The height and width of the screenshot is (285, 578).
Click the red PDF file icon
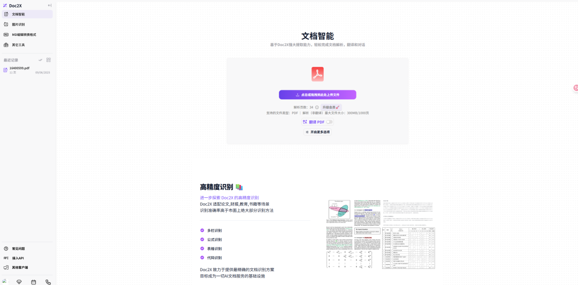pos(317,74)
